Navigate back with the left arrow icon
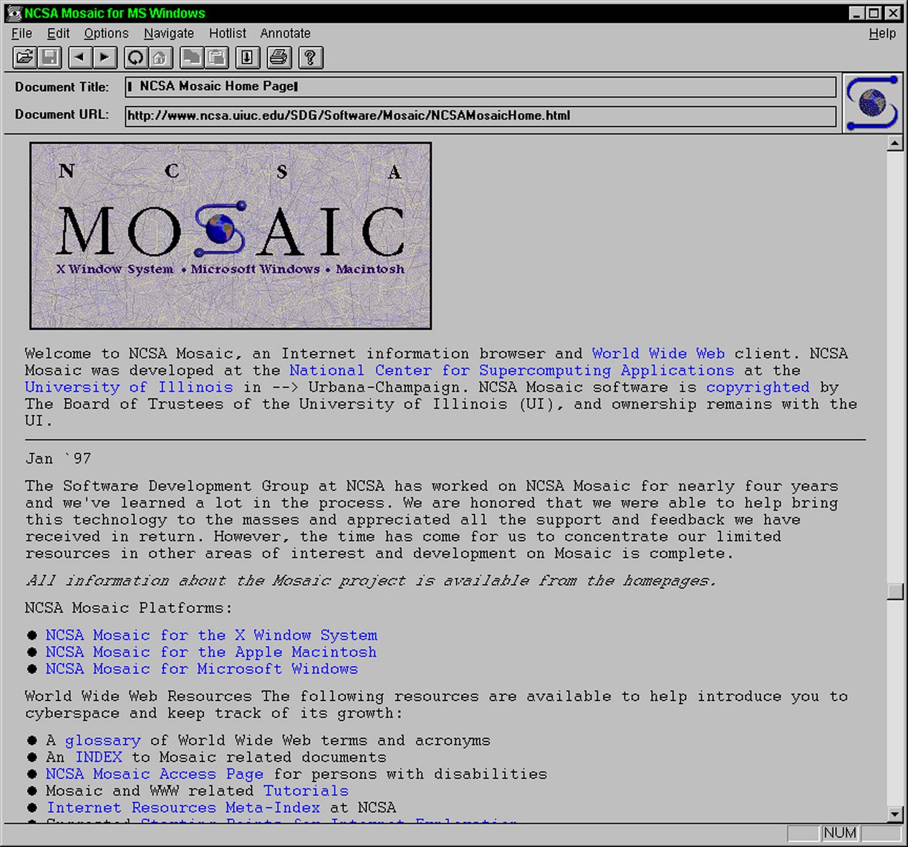 pyautogui.click(x=79, y=57)
